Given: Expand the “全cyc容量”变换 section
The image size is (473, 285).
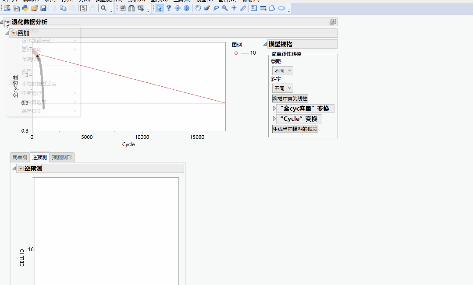Looking at the screenshot, I should click(x=274, y=109).
